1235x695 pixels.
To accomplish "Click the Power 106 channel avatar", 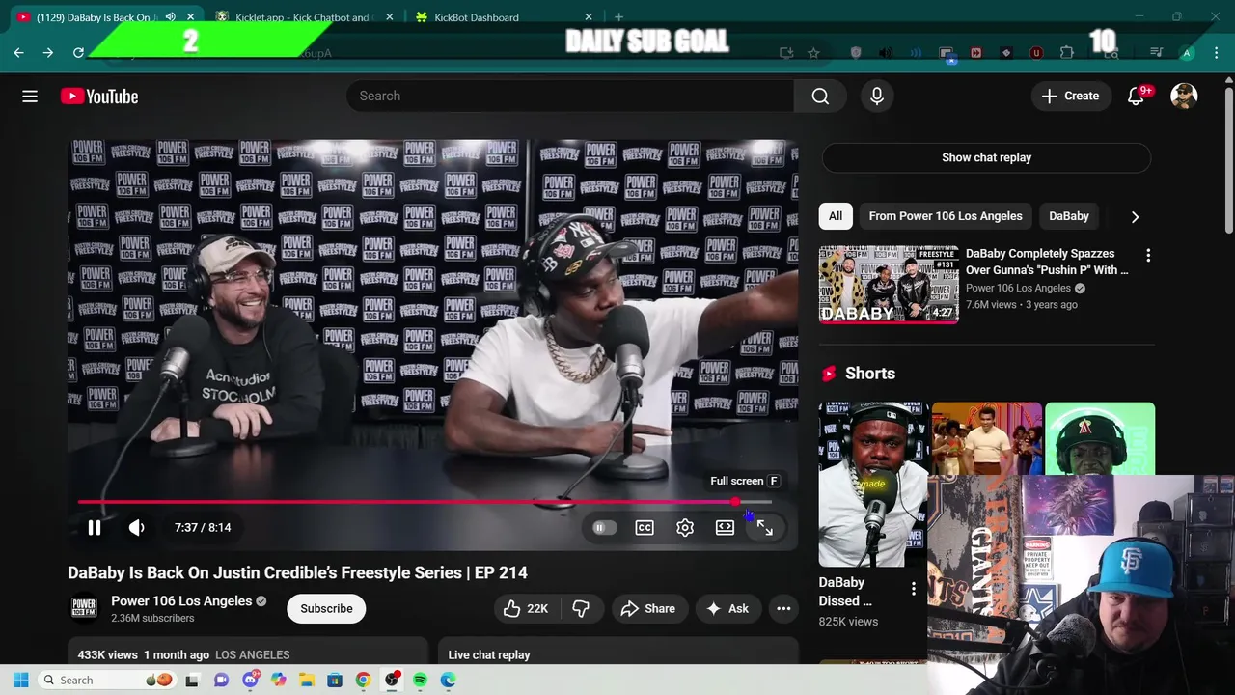I will [84, 608].
